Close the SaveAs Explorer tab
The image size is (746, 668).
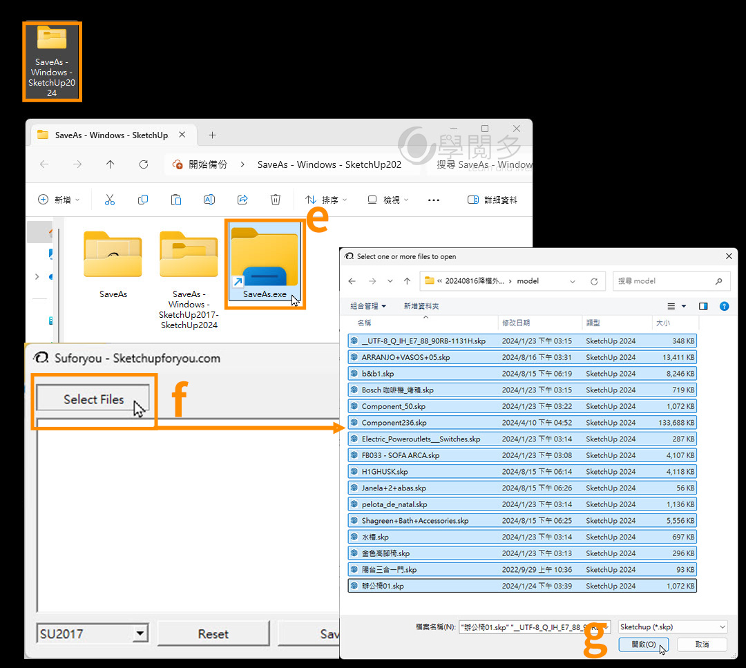pos(182,135)
